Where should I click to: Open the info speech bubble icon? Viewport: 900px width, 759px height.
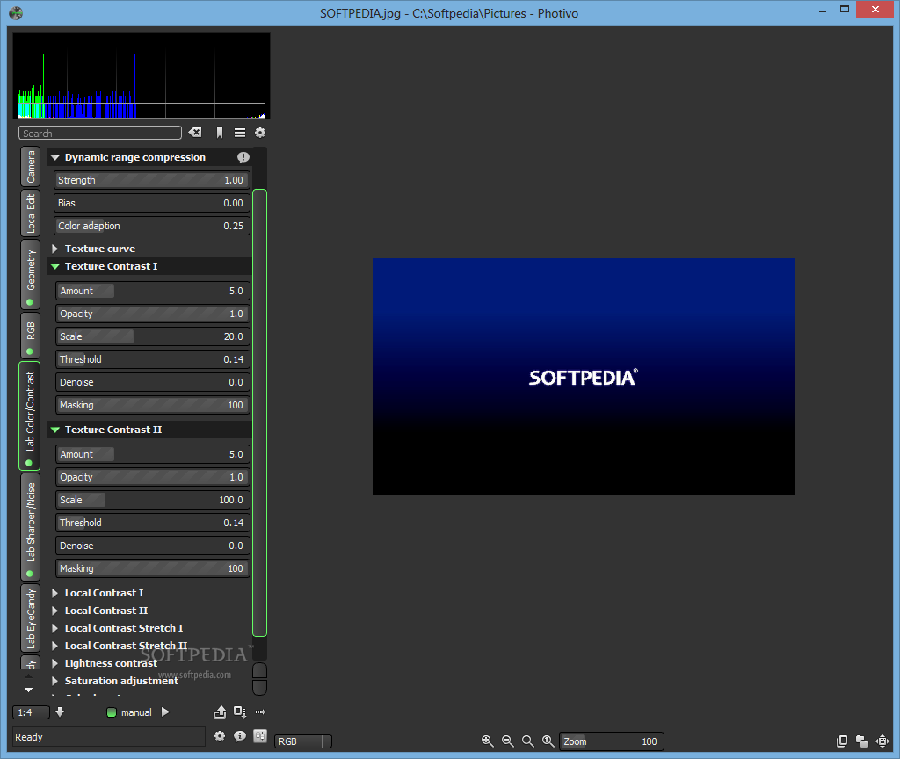(x=240, y=736)
